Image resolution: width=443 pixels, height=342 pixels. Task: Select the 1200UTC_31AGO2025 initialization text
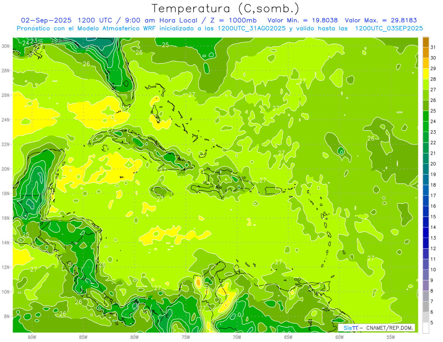coord(251,28)
